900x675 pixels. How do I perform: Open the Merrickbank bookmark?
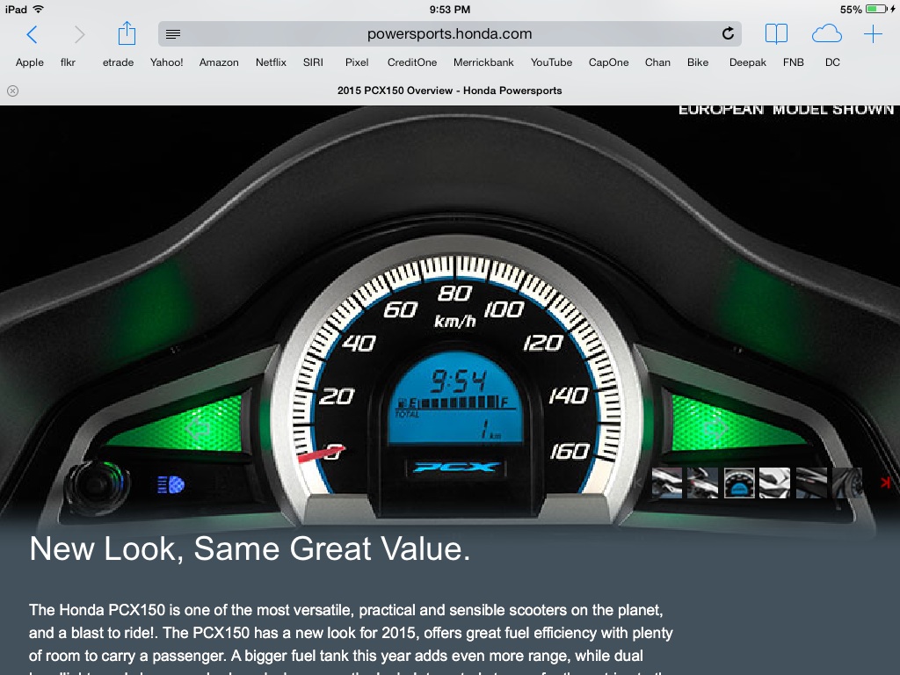[483, 62]
